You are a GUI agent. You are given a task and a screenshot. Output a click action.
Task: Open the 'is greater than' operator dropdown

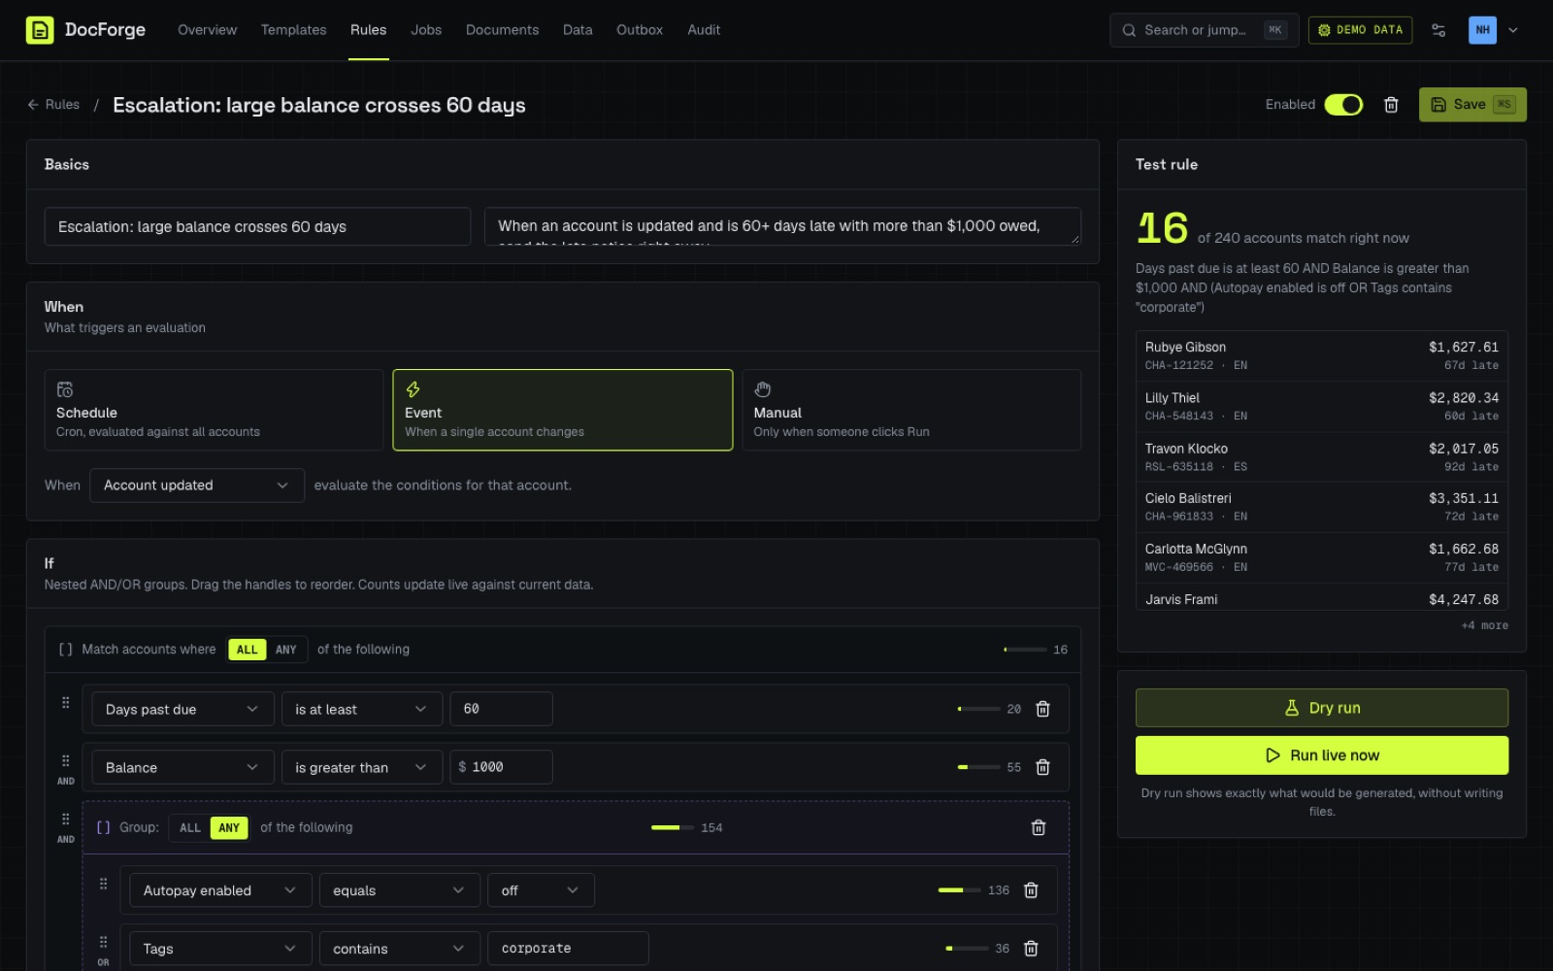(x=362, y=767)
